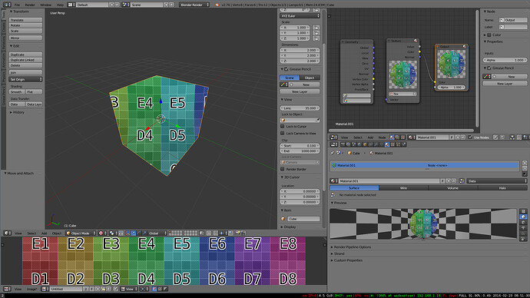
Task: Click New Layer button in 3D view properties
Action: coord(300,91)
